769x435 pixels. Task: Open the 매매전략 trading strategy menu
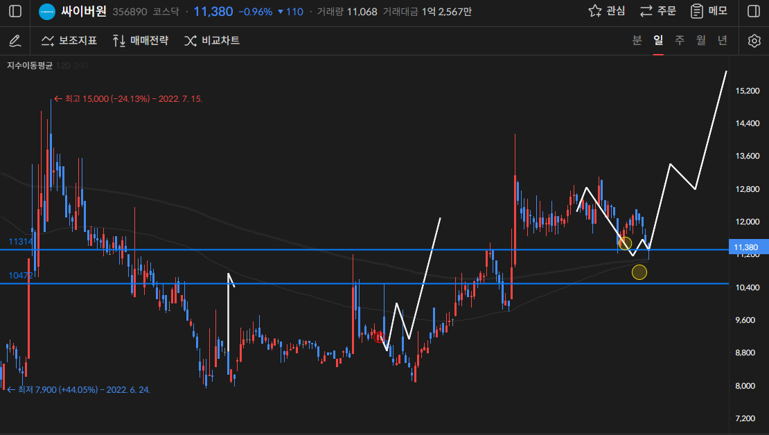click(140, 41)
